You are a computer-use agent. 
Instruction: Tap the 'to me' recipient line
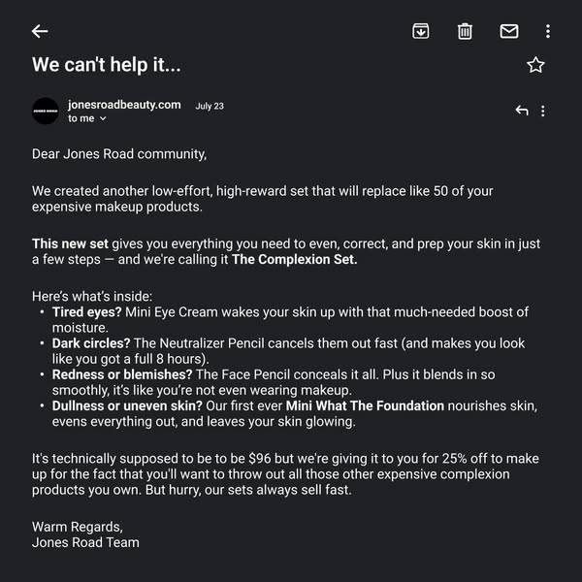click(81, 118)
